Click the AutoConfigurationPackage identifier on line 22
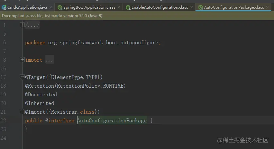The height and width of the screenshot is (149, 274). 112,120
